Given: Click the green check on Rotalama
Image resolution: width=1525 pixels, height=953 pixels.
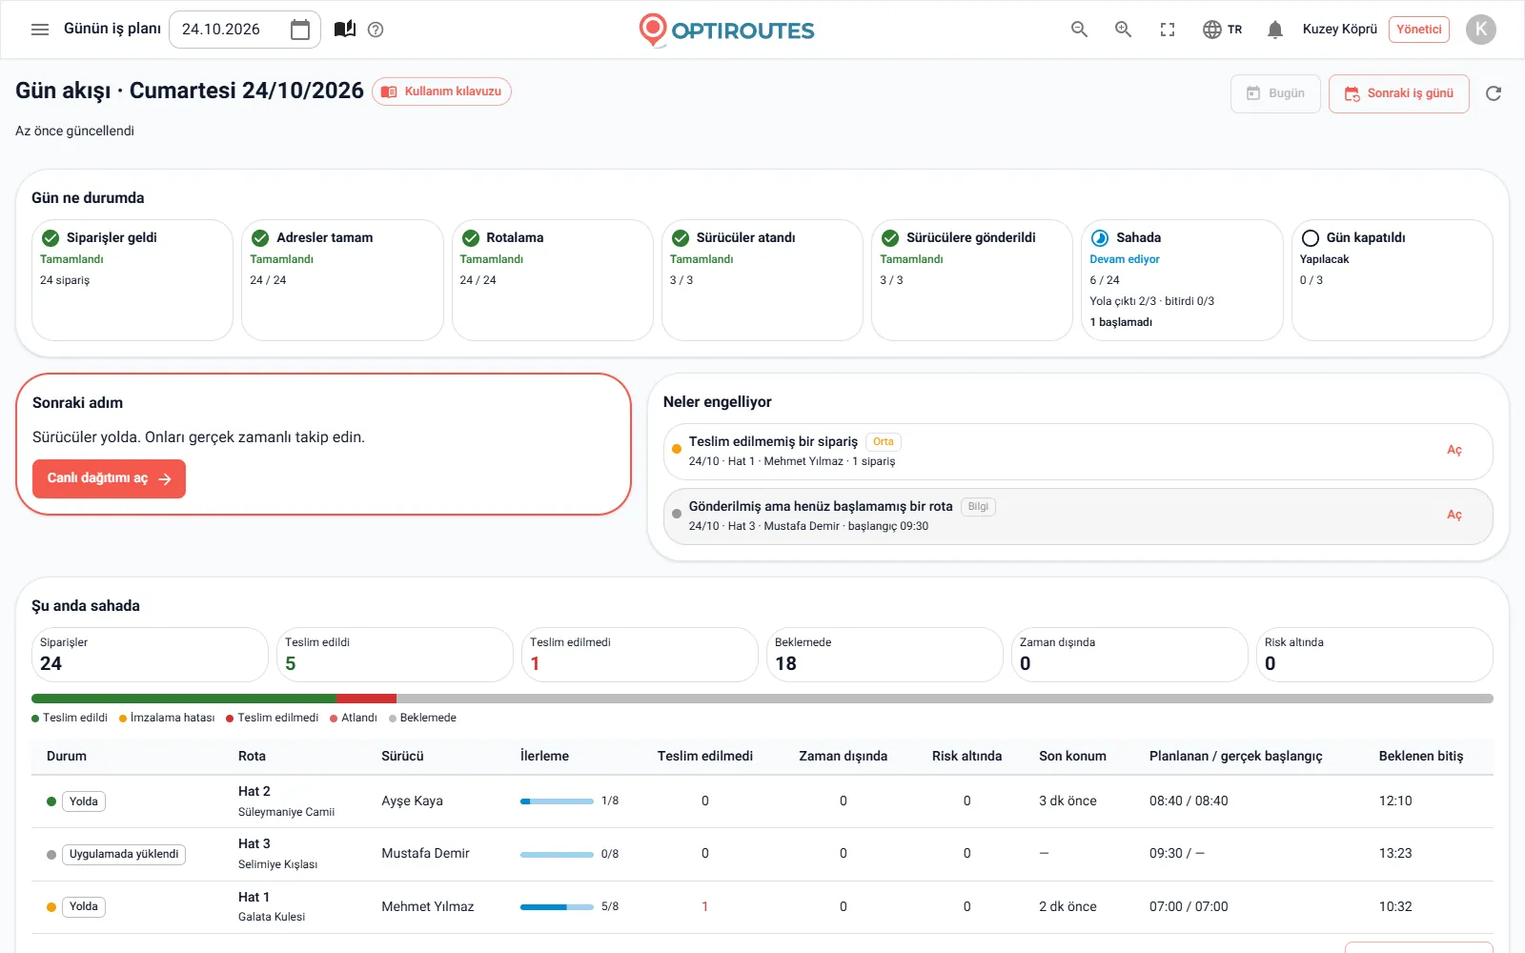Looking at the screenshot, I should click(x=471, y=238).
